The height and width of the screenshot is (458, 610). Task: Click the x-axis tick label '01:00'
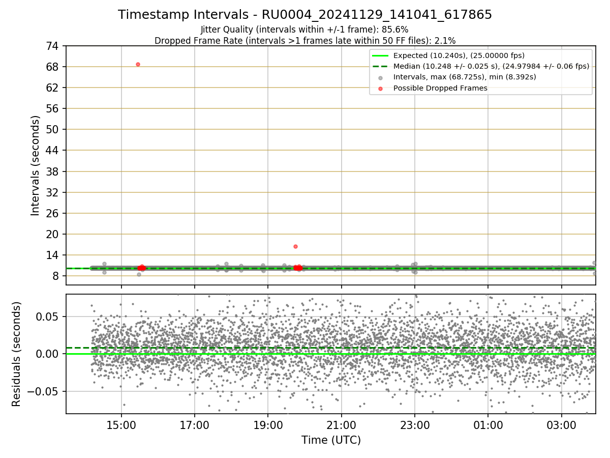[488, 424]
